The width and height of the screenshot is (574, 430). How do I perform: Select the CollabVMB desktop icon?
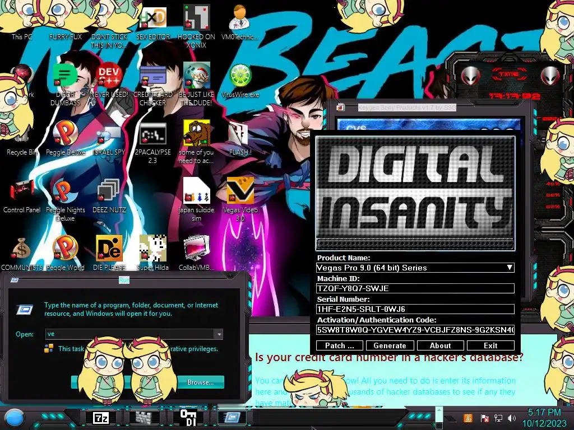(196, 254)
